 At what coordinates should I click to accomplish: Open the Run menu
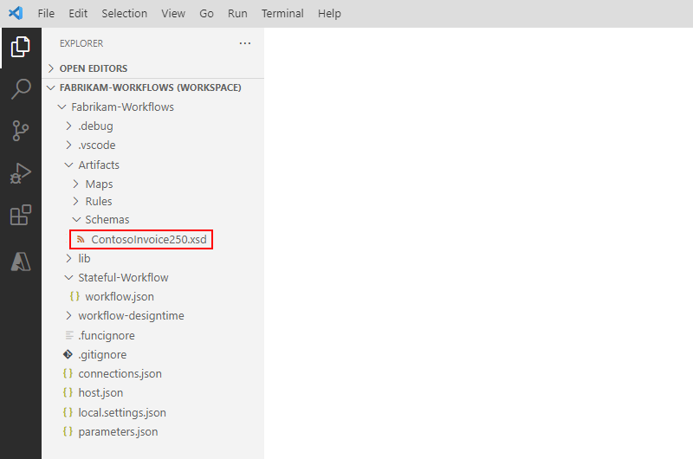237,14
